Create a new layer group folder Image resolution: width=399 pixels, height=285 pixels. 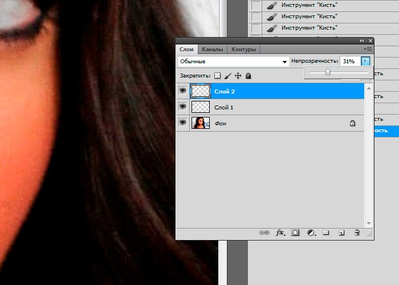(327, 233)
